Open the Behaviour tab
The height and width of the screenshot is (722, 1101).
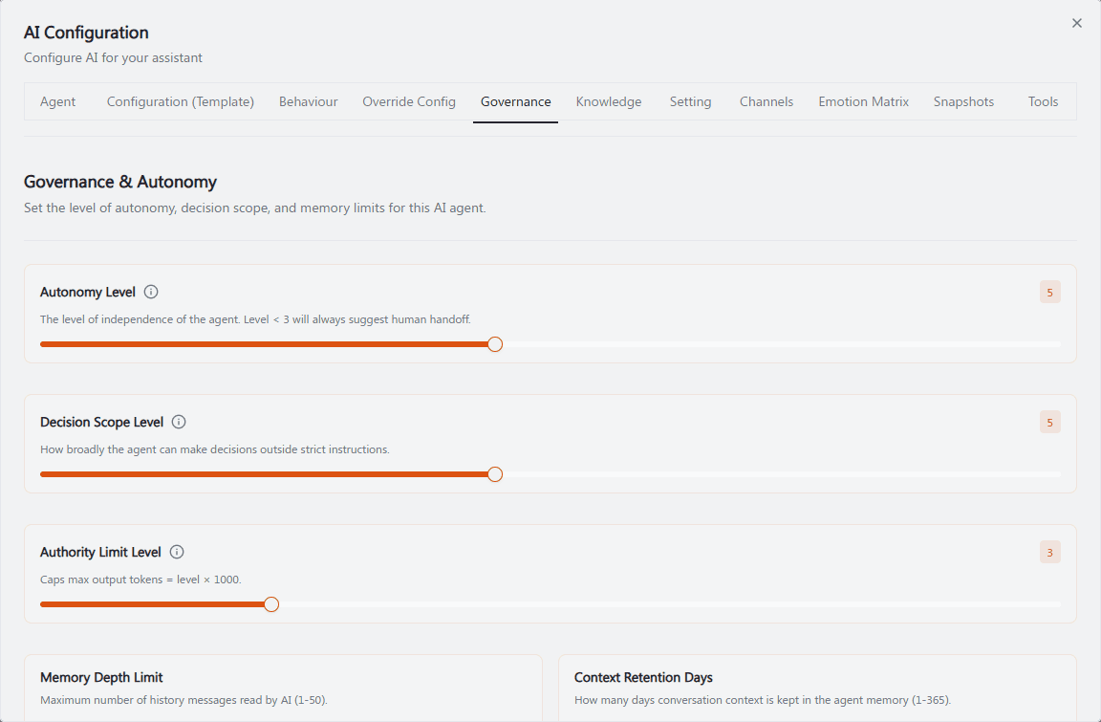(309, 101)
